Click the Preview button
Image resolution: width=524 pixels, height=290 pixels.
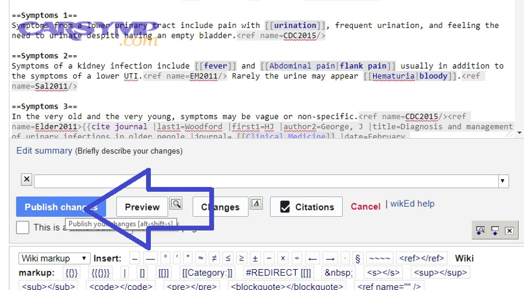[142, 207]
